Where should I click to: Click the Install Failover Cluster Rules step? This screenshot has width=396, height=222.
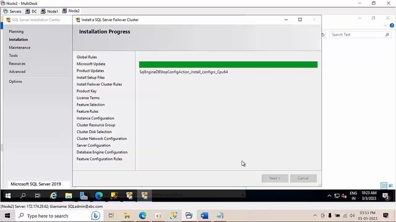(99, 84)
